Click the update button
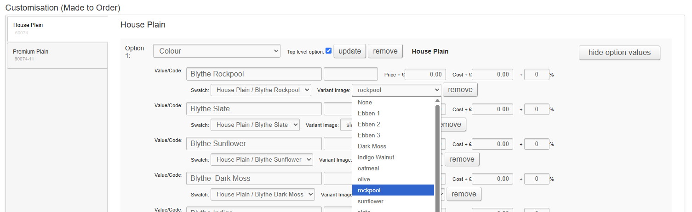This screenshot has height=212, width=692. tap(349, 51)
